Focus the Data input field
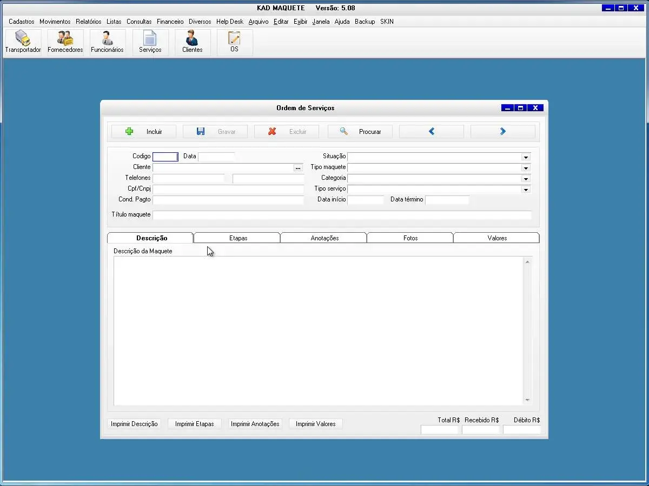 tap(216, 157)
